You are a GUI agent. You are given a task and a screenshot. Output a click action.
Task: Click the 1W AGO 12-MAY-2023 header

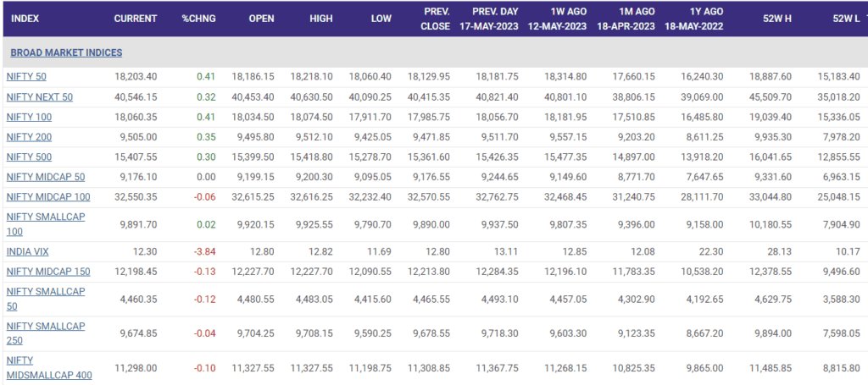pos(558,19)
